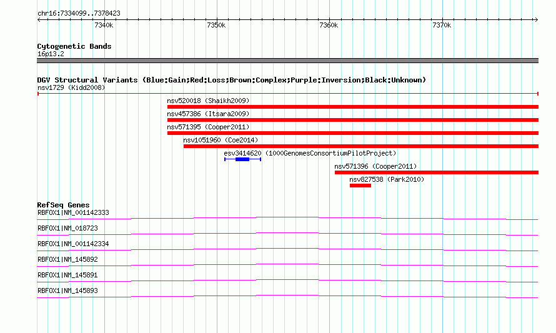Image resolution: width=556 pixels, height=333 pixels.
Task: Select the red nsv1051960 loss bar
Action: click(x=361, y=146)
